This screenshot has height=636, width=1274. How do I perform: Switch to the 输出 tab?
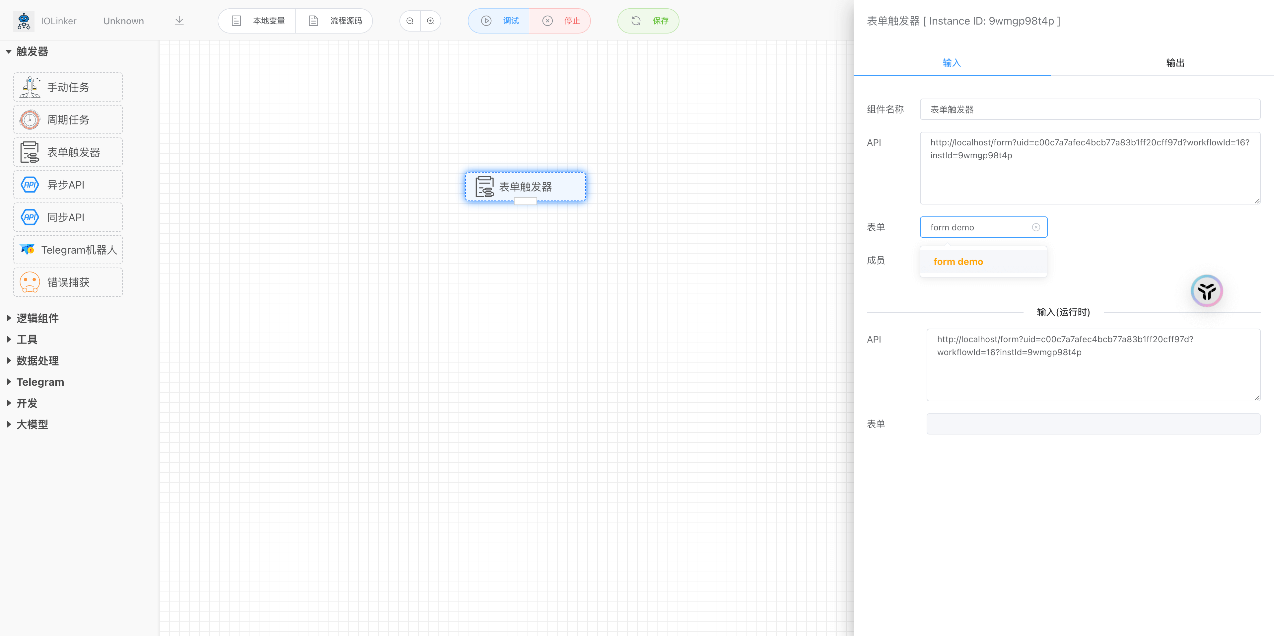[x=1175, y=62]
